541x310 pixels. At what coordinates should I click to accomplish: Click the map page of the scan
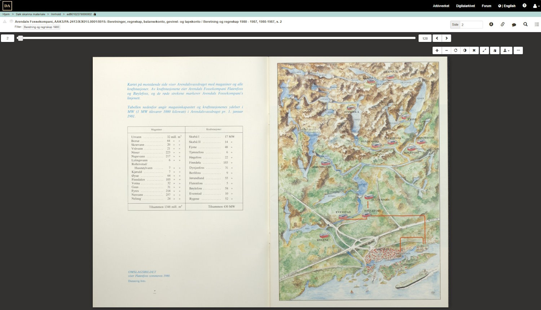coord(359,182)
